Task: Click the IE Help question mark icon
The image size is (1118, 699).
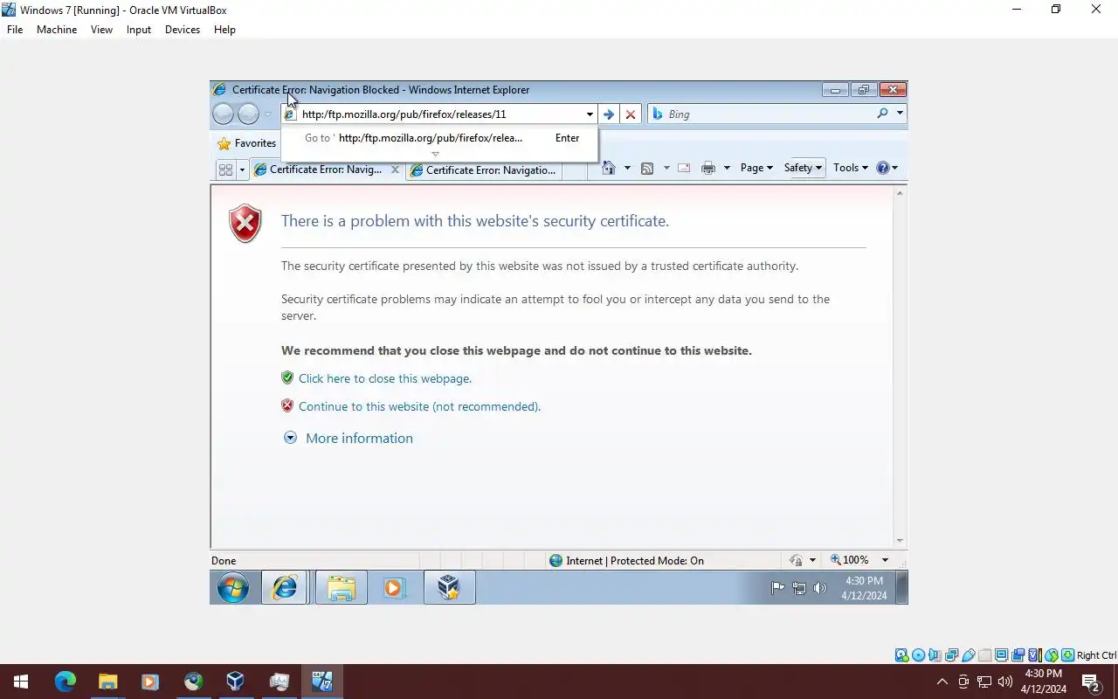Action: (882, 168)
